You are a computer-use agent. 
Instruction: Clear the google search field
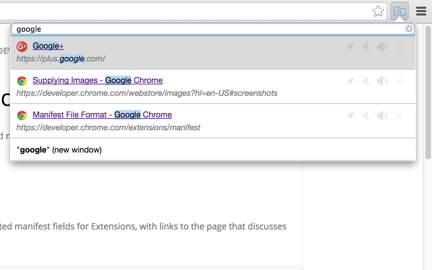(409, 29)
